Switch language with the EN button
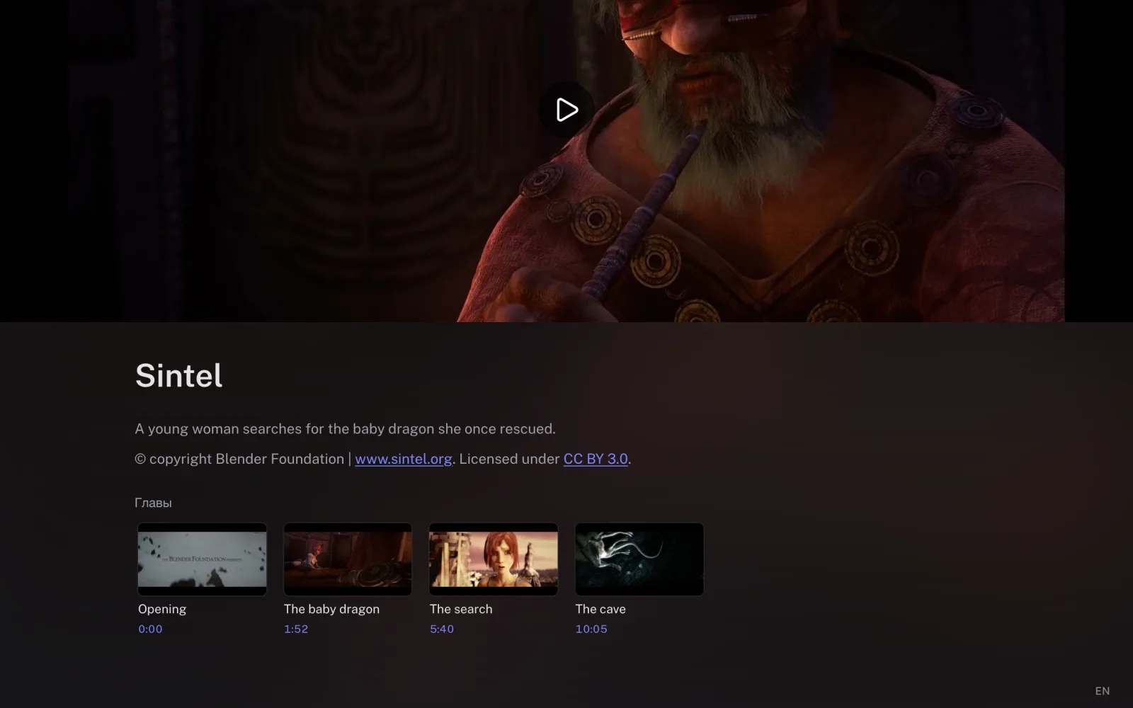Viewport: 1133px width, 708px height. tap(1103, 691)
